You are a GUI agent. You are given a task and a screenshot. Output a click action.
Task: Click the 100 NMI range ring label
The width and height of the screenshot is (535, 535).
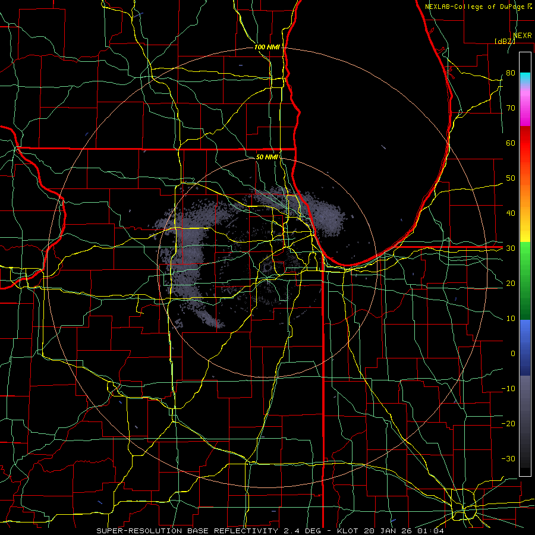(x=267, y=47)
